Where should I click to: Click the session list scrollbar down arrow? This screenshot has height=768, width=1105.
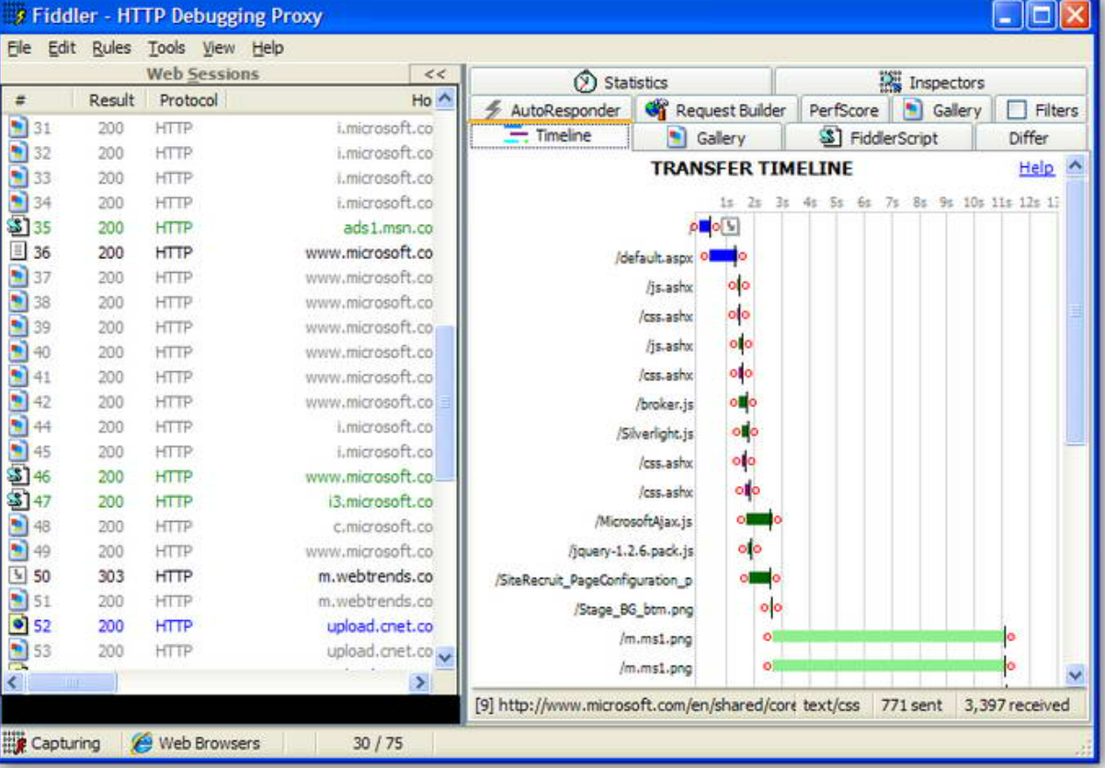(x=445, y=657)
